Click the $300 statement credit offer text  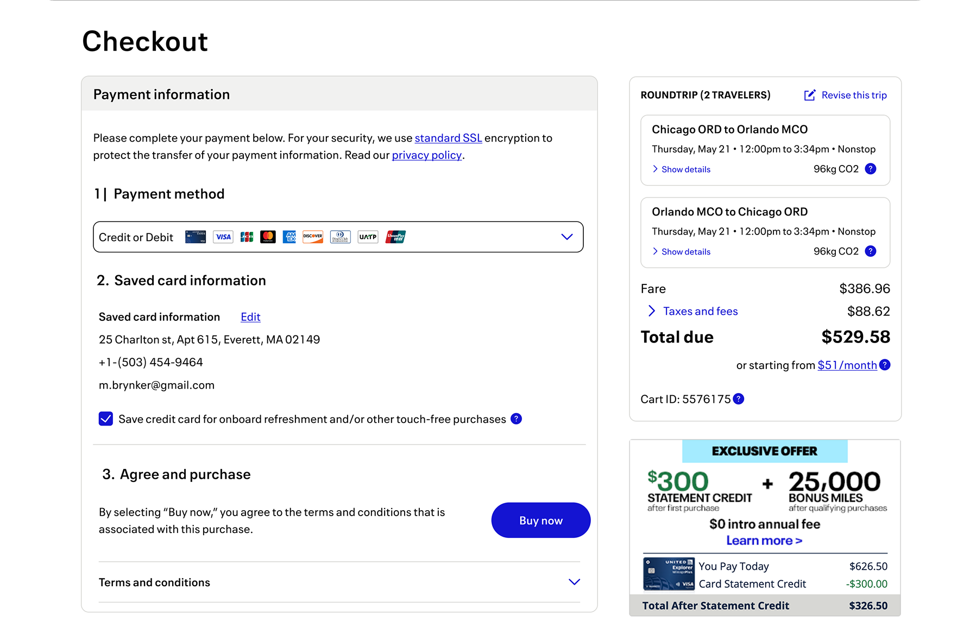[x=700, y=491]
